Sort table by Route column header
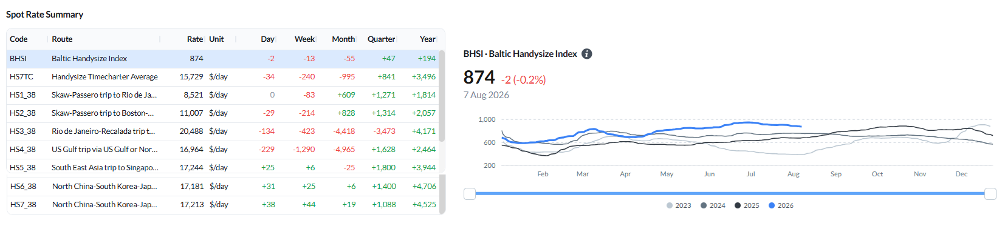The width and height of the screenshot is (1005, 226). coord(62,39)
